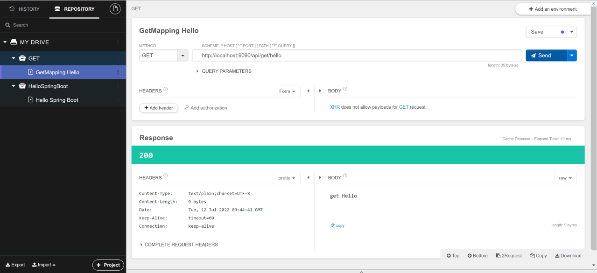The height and width of the screenshot is (273, 597).
Task: Click the Keep-Alive timeout=60 value
Action: click(x=201, y=218)
